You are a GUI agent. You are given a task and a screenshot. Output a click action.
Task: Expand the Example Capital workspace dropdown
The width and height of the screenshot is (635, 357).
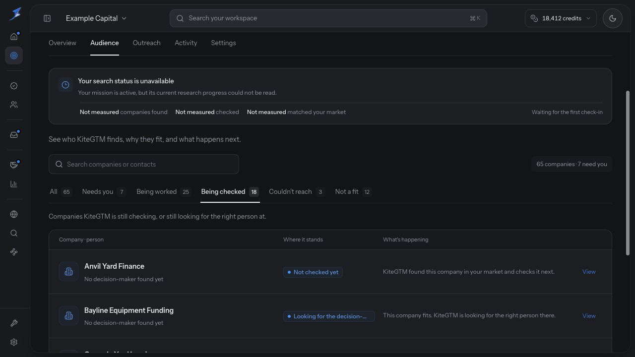click(x=96, y=18)
